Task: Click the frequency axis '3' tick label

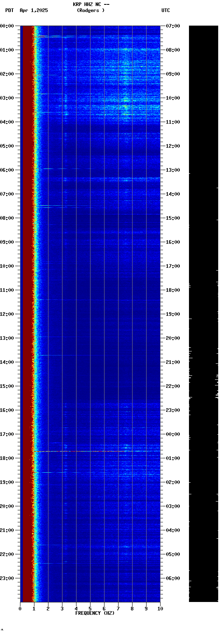Action: click(x=62, y=609)
